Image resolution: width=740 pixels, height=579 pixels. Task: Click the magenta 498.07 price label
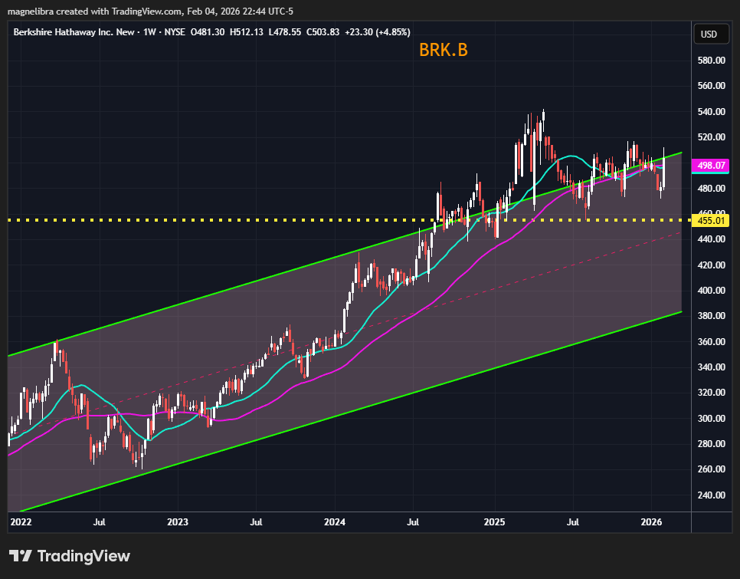coord(710,166)
